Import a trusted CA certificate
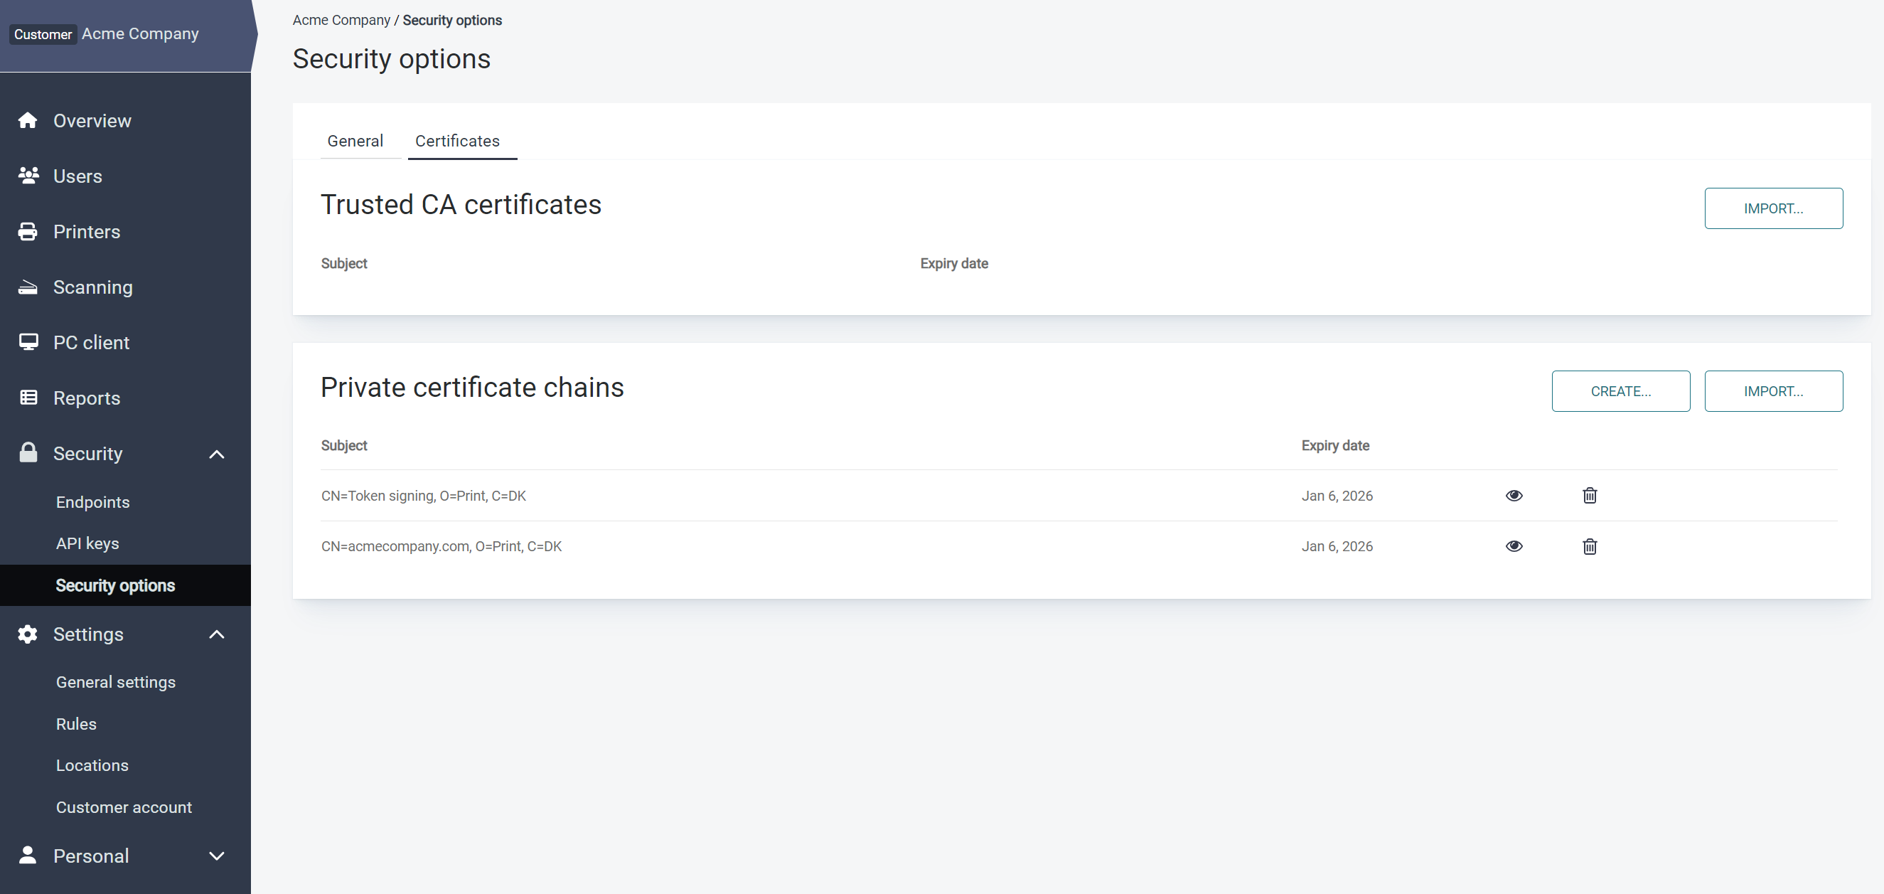1884x894 pixels. pyautogui.click(x=1773, y=208)
